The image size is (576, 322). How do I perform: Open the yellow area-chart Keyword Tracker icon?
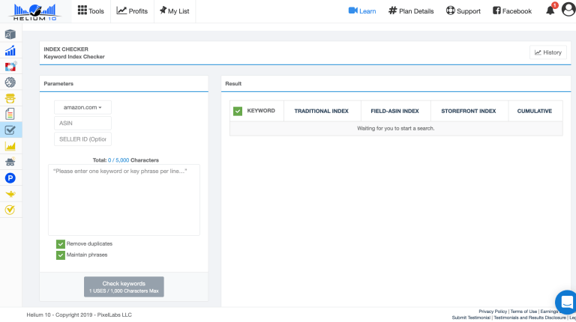click(10, 146)
